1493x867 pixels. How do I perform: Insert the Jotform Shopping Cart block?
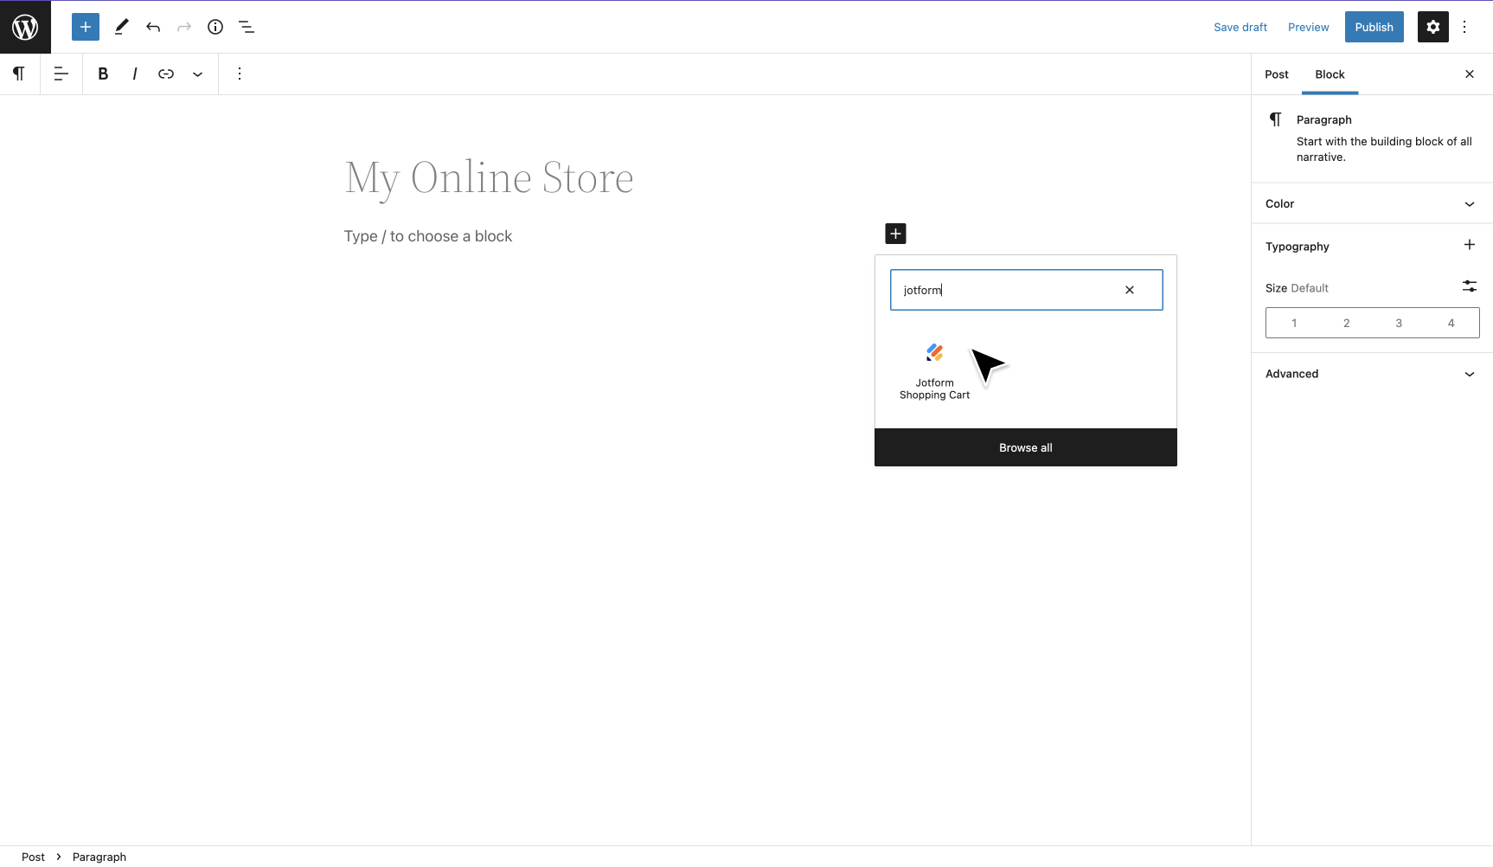click(x=933, y=370)
